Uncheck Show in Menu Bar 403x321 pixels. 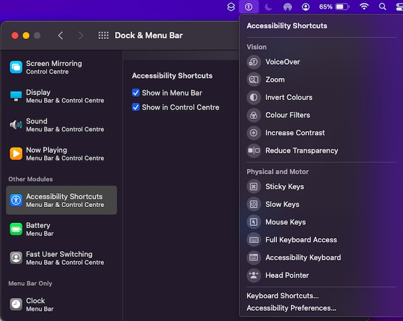pyautogui.click(x=136, y=93)
